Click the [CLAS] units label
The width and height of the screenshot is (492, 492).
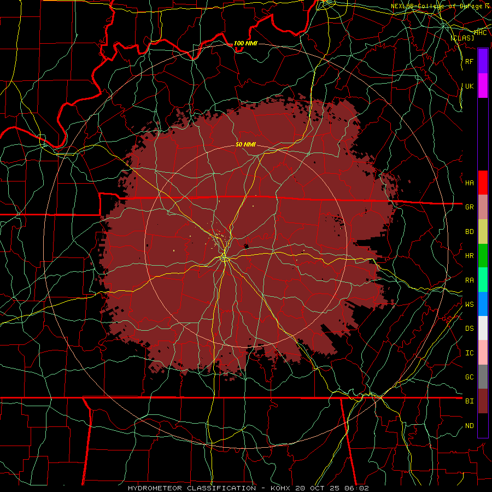pyautogui.click(x=462, y=38)
